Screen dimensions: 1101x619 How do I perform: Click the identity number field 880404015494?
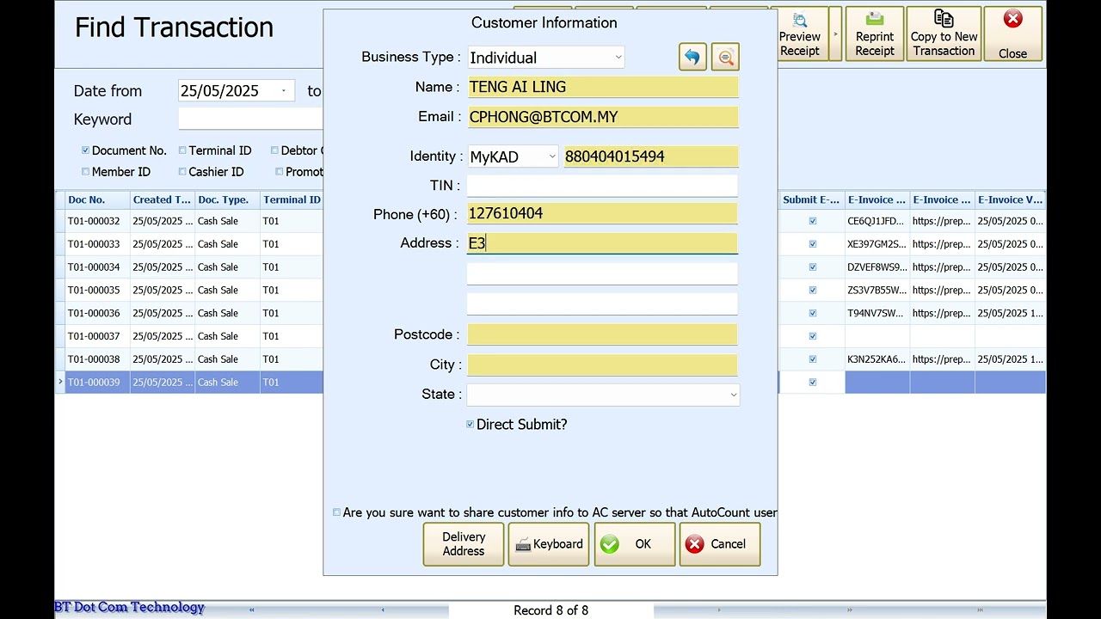(x=650, y=156)
